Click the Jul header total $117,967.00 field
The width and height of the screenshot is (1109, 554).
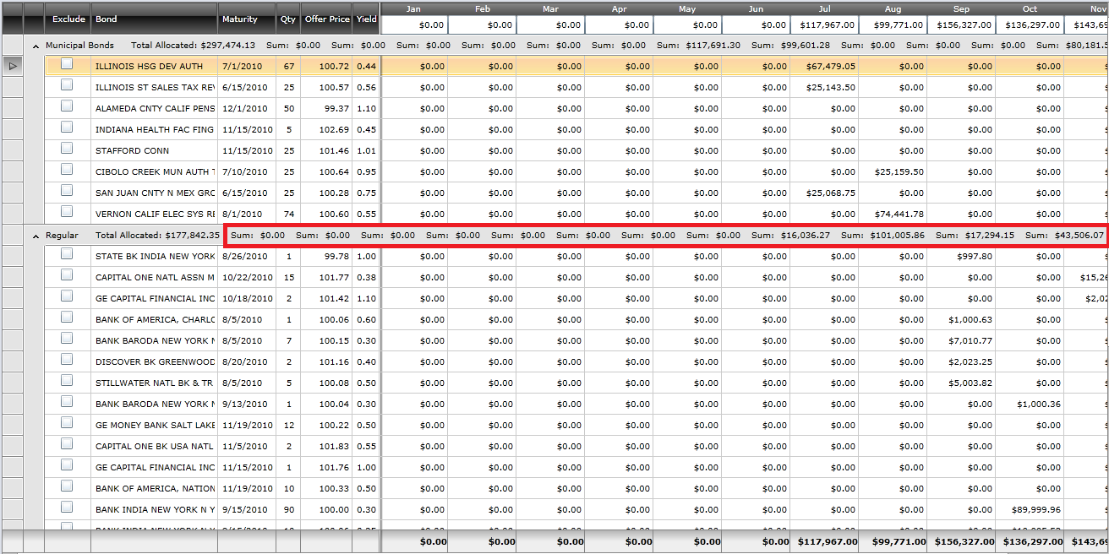pyautogui.click(x=824, y=25)
